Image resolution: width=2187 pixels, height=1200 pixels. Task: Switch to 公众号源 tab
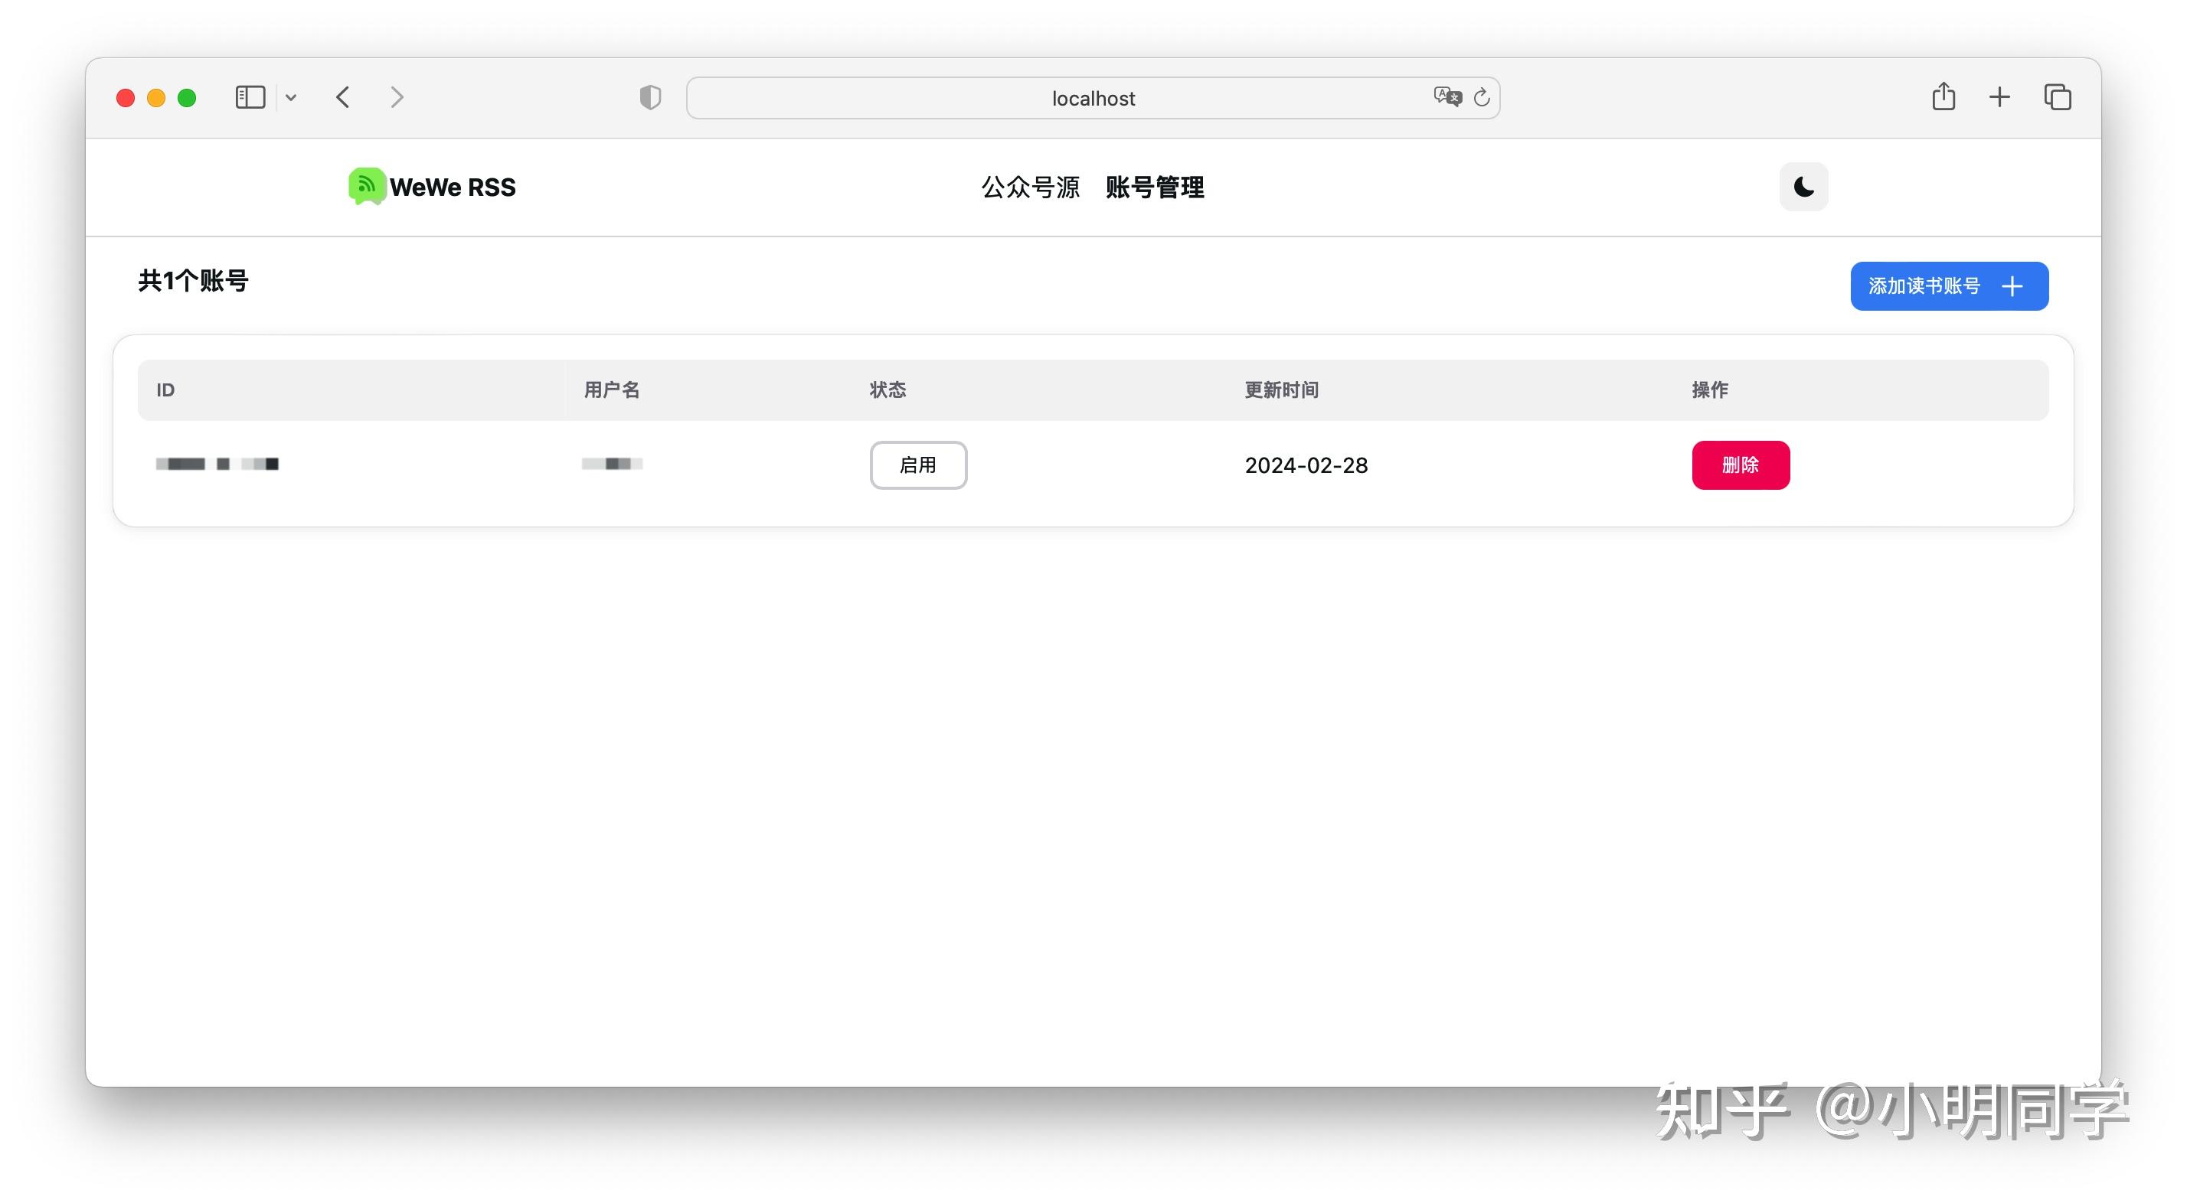[x=1030, y=187]
